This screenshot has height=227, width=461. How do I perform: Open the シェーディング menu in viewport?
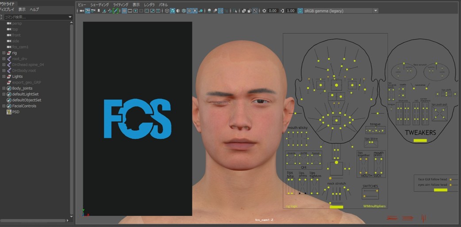(100, 4)
